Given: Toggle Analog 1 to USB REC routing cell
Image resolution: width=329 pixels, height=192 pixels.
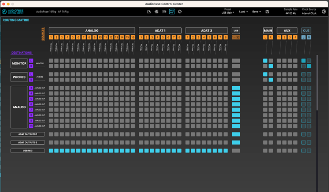Looking at the screenshot, I should (51, 151).
